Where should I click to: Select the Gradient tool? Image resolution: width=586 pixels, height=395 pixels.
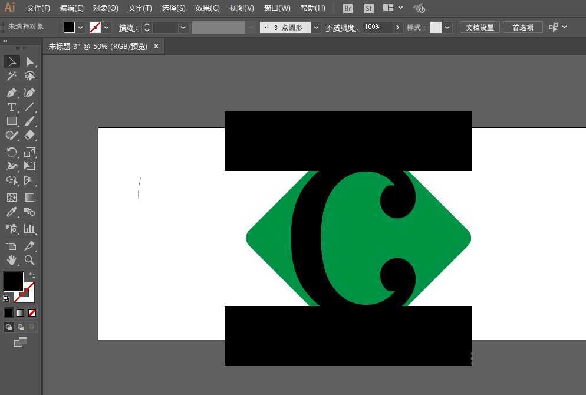(x=29, y=197)
